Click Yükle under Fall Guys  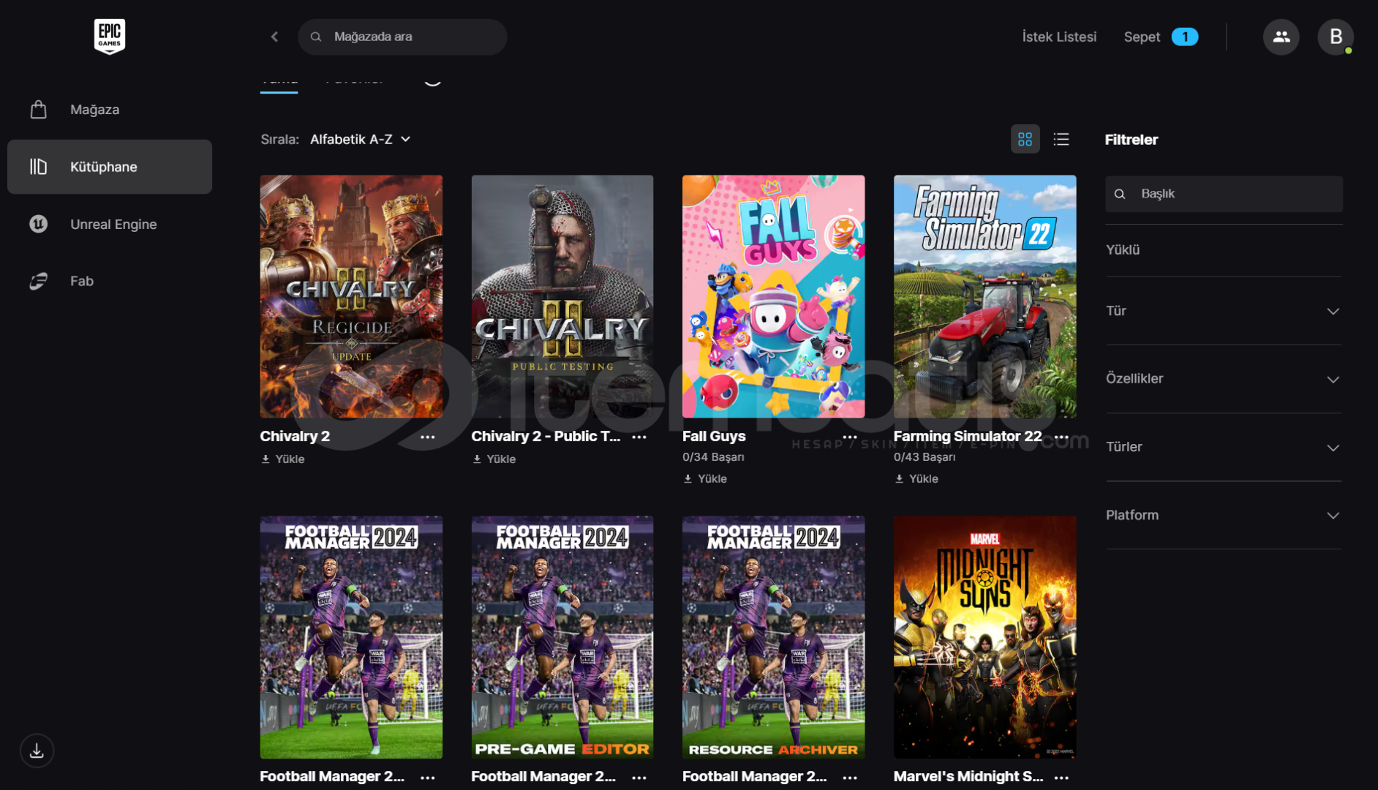click(705, 479)
